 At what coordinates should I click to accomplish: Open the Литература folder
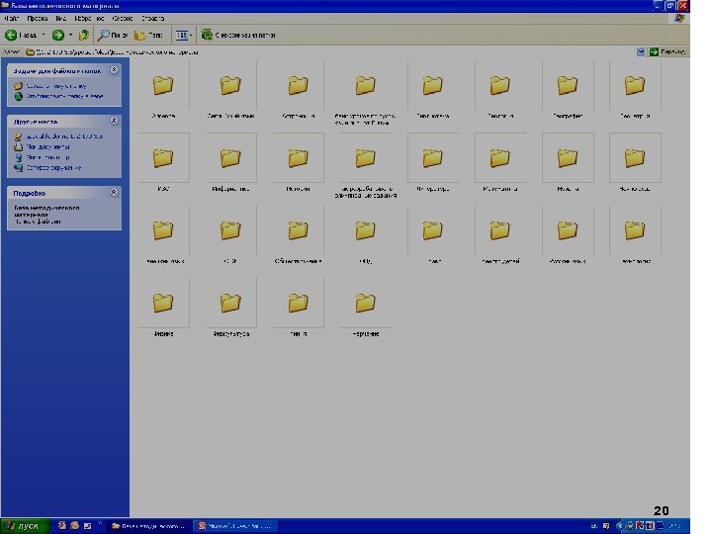(432, 164)
